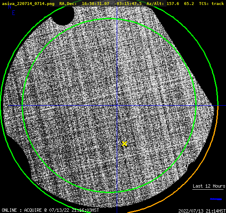The height and width of the screenshot is (213, 226).
Task: Click the blue E compass label
Action: [14, 13]
